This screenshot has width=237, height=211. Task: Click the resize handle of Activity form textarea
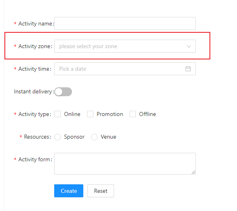click(193, 172)
